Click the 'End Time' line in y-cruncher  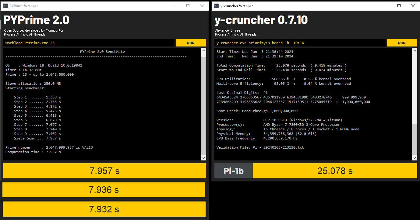click(255, 56)
